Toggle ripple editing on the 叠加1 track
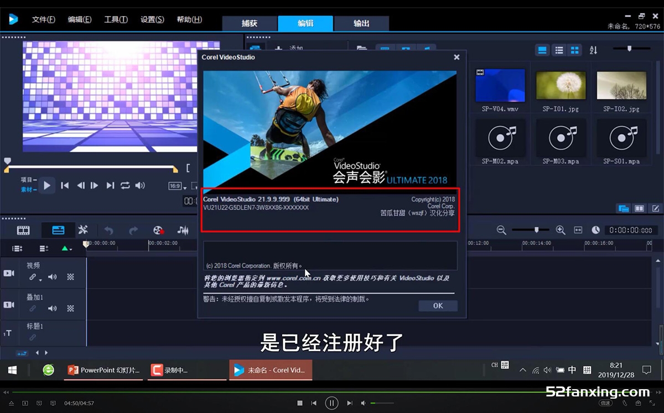Image resolution: width=664 pixels, height=413 pixels. tap(33, 309)
